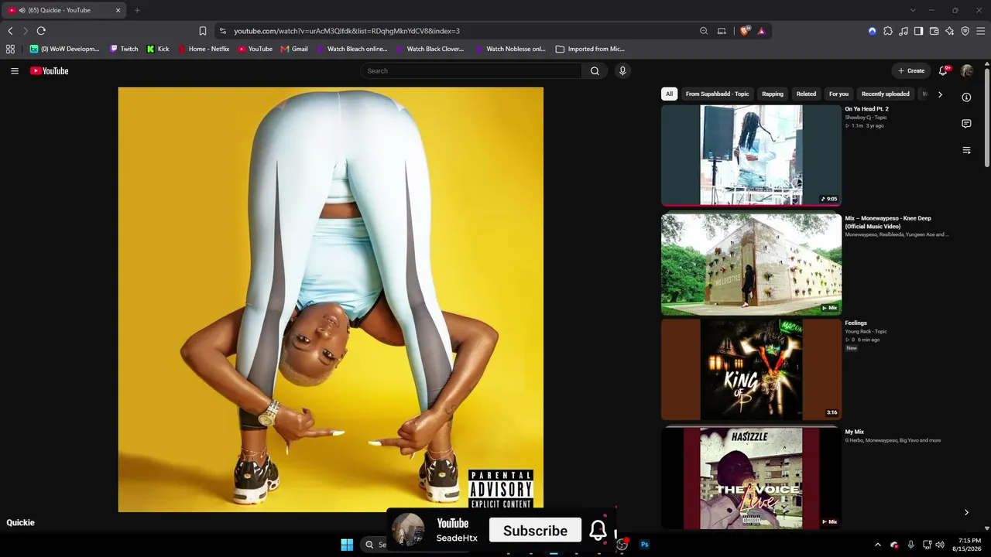Select the For you filter chip
This screenshot has height=557, width=991.
pyautogui.click(x=838, y=94)
